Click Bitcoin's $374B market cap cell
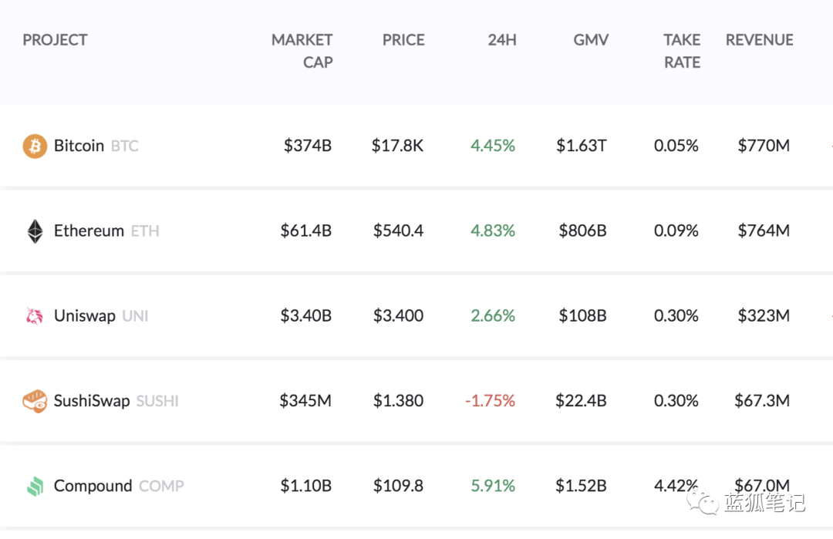This screenshot has height=539, width=833. click(307, 146)
